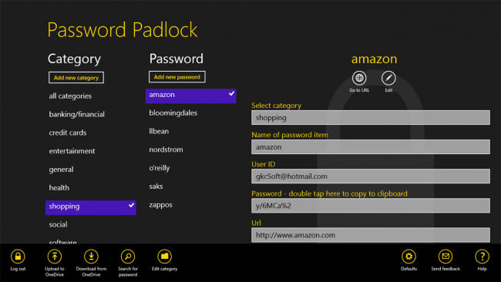Click the Add new password button
501x282 pixels.
coord(177,77)
